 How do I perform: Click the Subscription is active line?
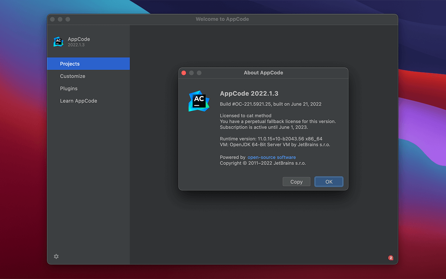point(264,127)
